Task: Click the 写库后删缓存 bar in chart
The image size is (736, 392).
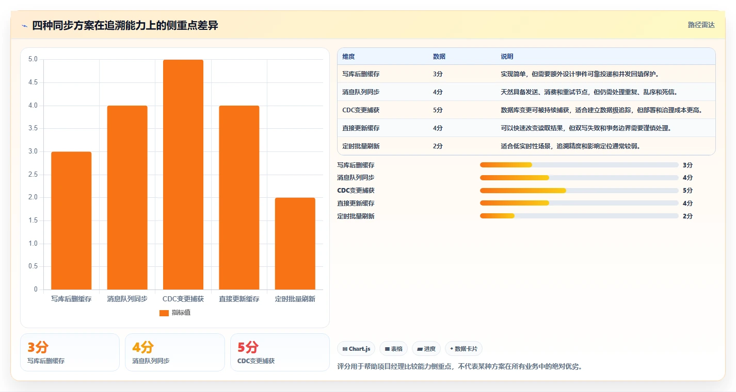Action: (x=71, y=220)
